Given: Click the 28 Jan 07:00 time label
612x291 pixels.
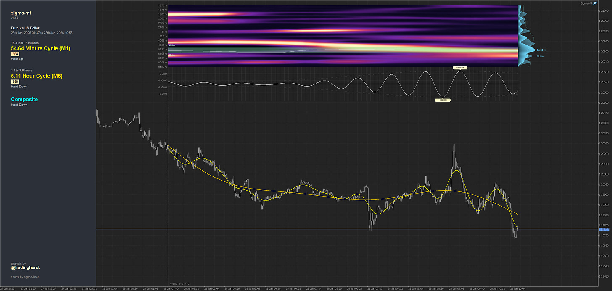Looking at the screenshot, I should click(x=374, y=288).
